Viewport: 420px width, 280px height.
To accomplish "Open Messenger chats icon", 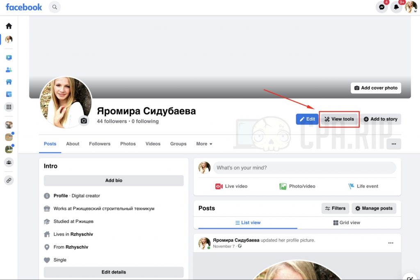I will (x=382, y=7).
